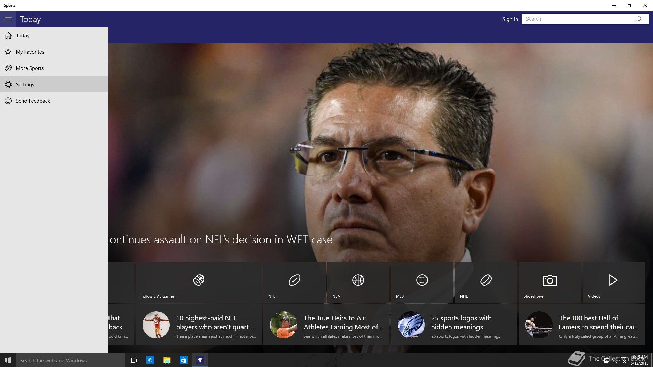Click the 49ers player thumbnail

156,325
